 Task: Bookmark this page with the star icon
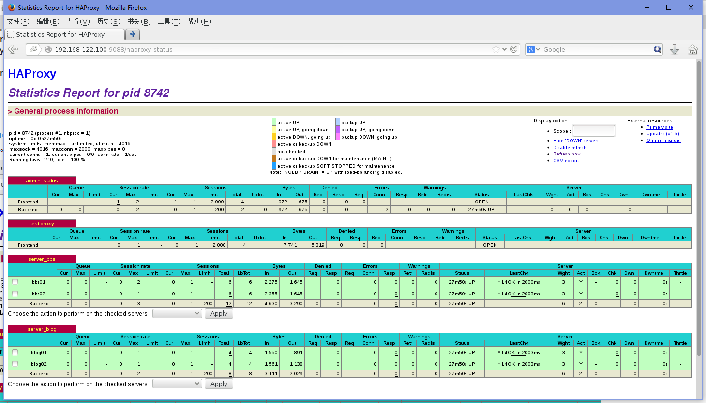[496, 49]
